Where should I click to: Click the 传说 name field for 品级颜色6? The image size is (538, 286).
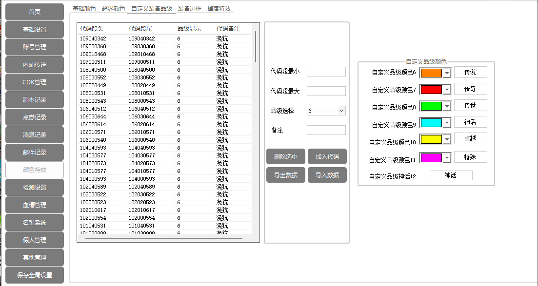coord(470,73)
